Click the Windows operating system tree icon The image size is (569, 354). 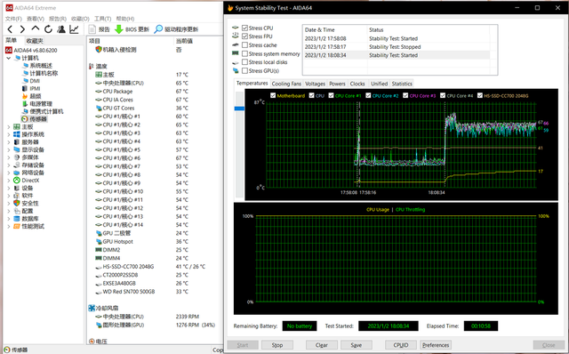coord(17,134)
